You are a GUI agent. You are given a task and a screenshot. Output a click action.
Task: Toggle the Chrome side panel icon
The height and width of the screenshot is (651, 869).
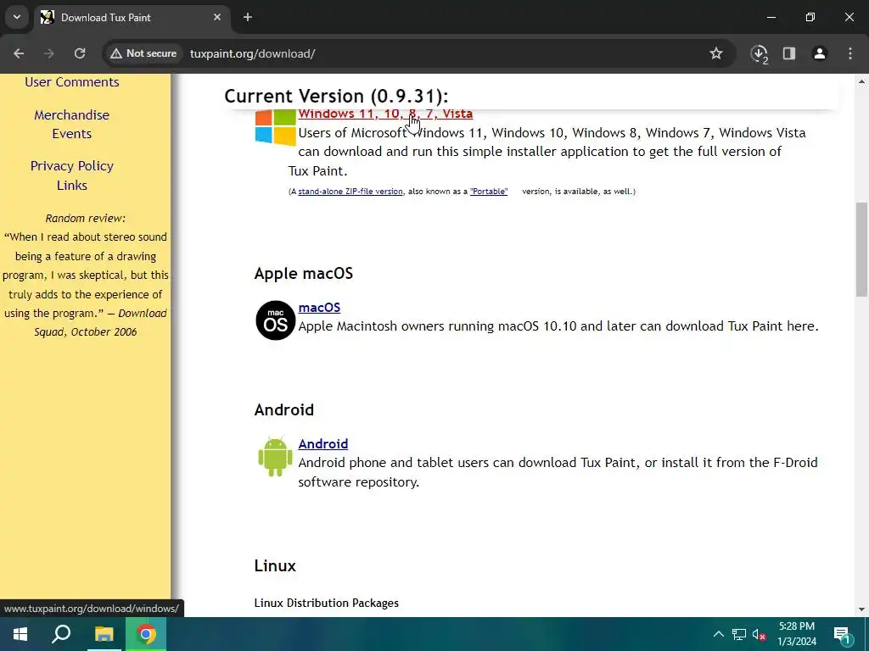click(x=789, y=53)
